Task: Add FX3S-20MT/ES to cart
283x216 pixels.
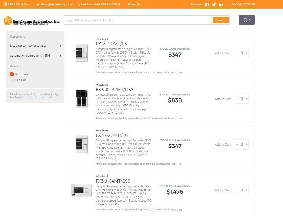Action: pyautogui.click(x=223, y=53)
